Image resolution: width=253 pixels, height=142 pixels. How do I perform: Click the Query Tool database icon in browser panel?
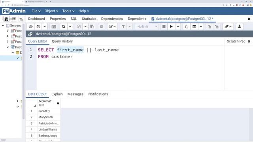6,19
